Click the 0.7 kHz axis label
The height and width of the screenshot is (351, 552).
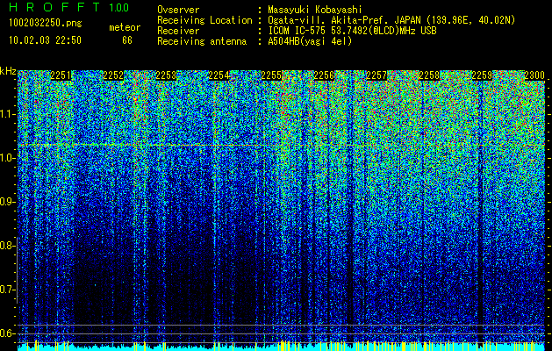click(x=8, y=290)
